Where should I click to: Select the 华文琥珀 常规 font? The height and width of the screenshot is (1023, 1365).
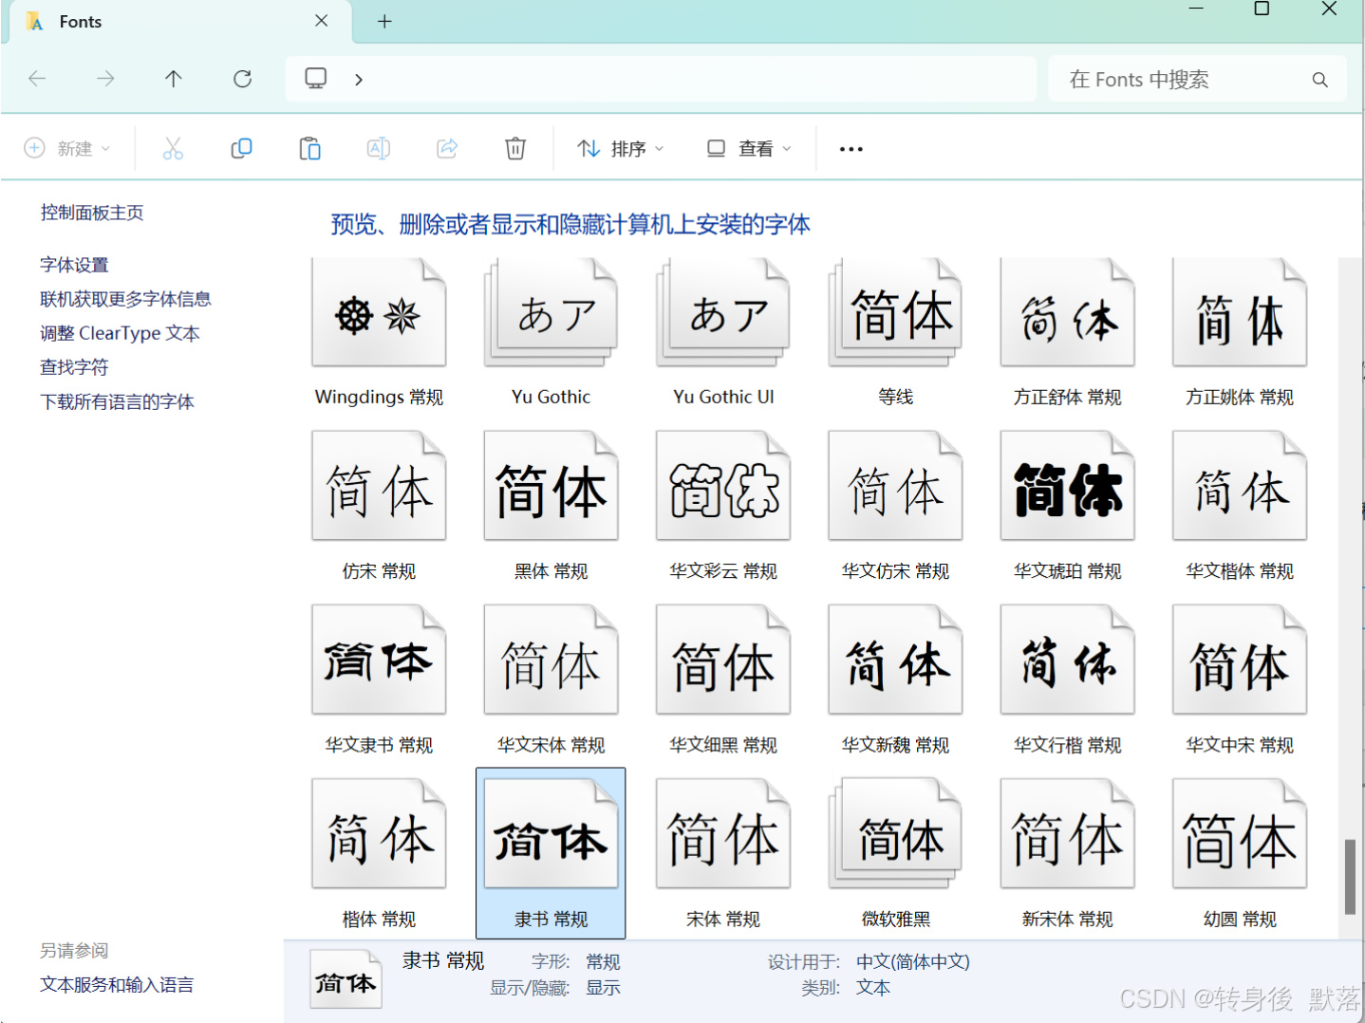point(1068,506)
